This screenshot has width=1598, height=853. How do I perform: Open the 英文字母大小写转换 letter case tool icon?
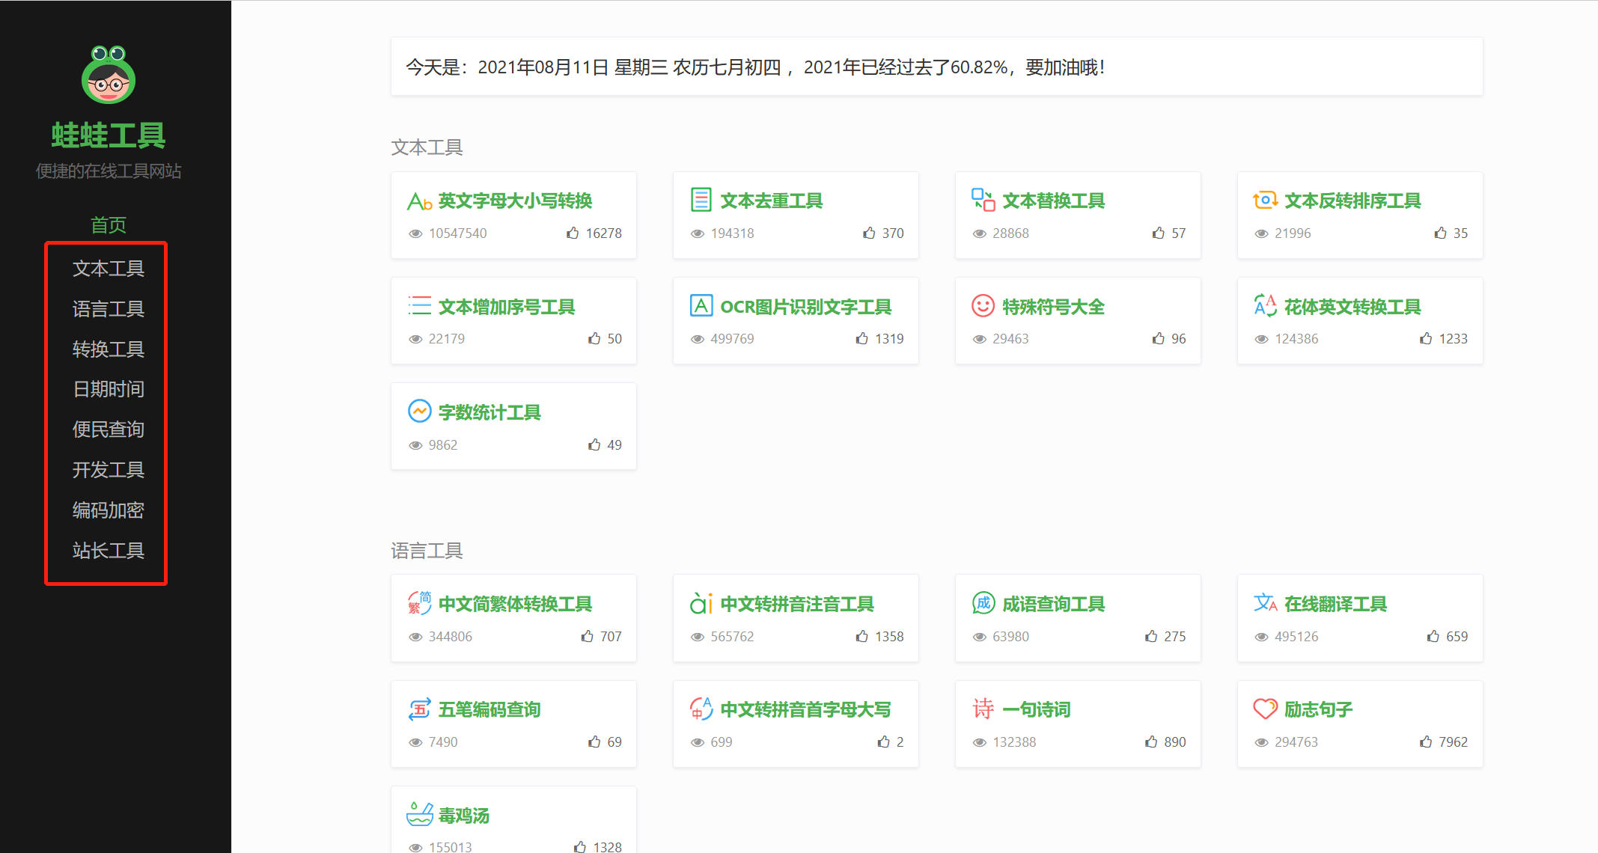click(419, 201)
